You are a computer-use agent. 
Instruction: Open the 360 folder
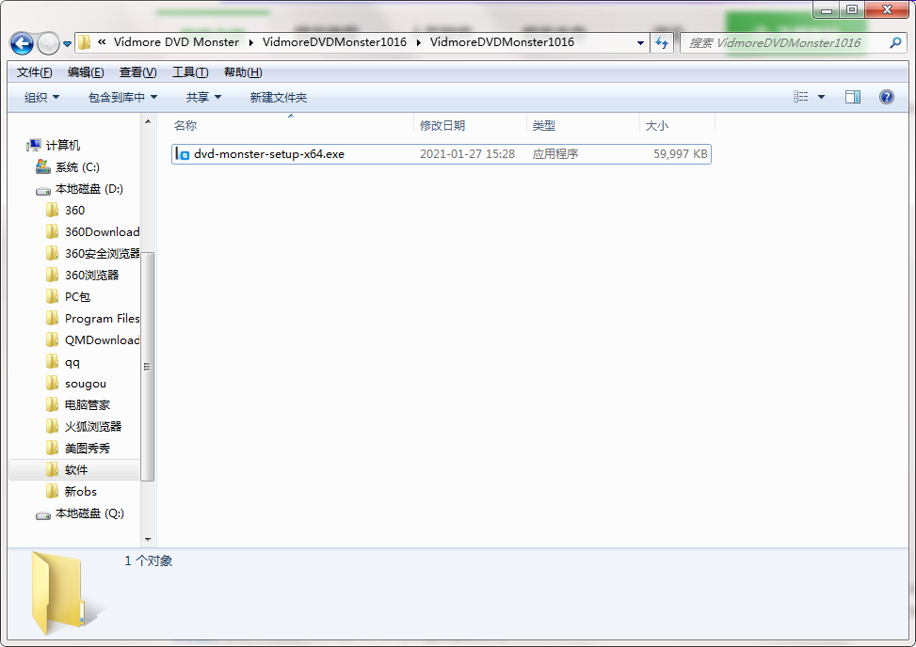coord(74,210)
